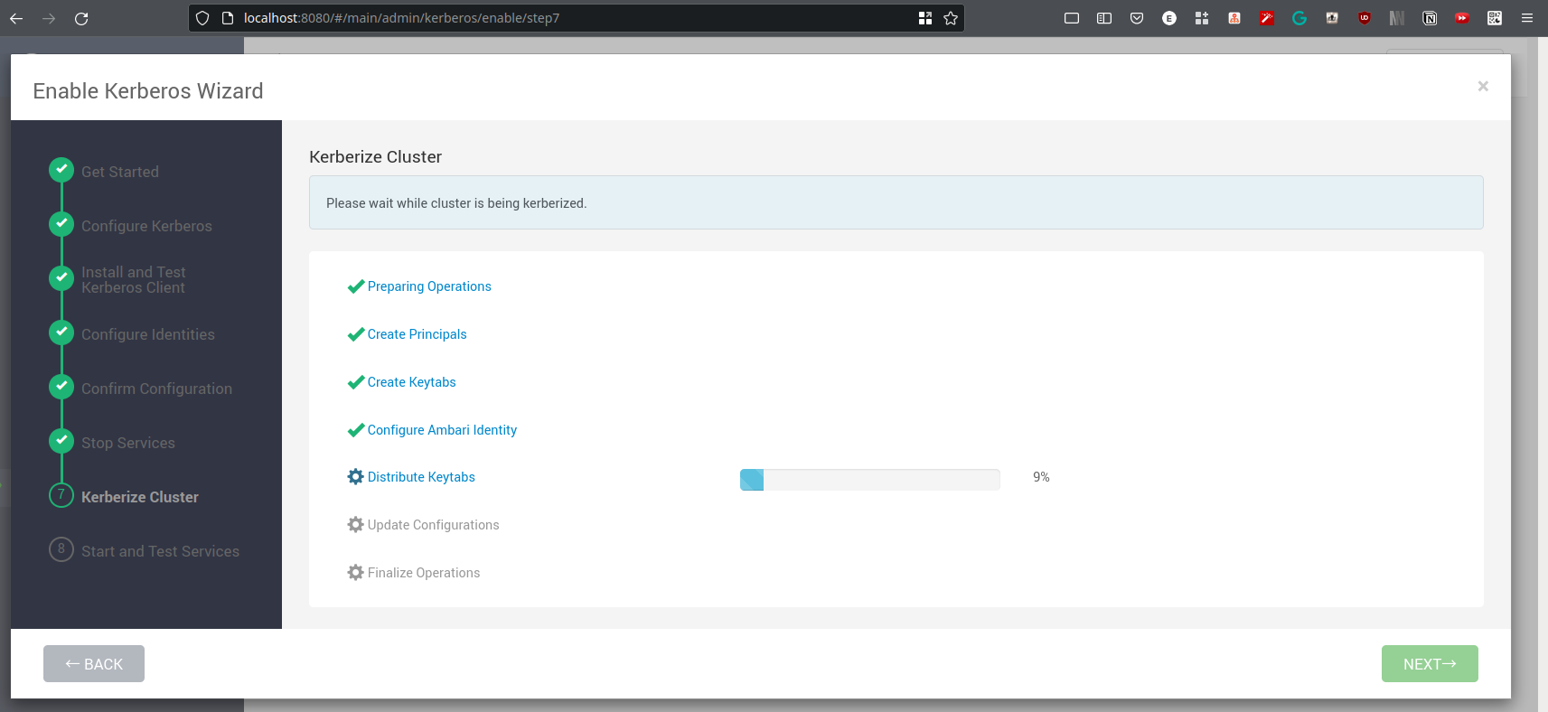Click the 9% progress value
1548x712 pixels.
click(1041, 477)
